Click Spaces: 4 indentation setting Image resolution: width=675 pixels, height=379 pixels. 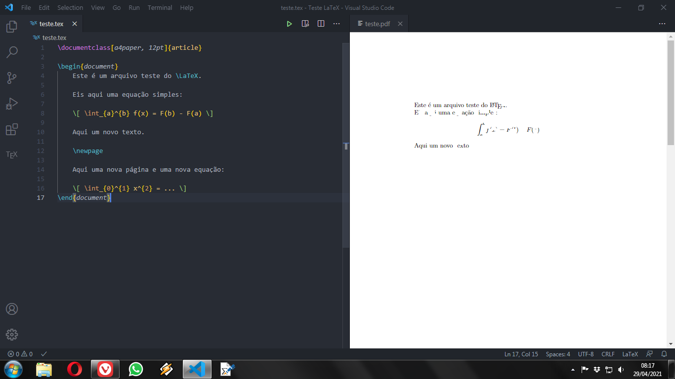pos(557,354)
